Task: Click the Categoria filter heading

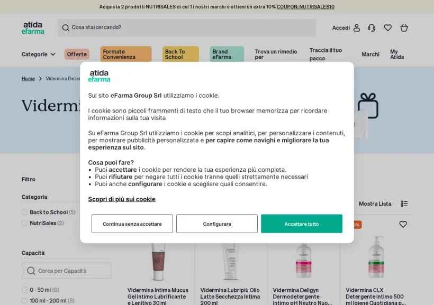Action: pyautogui.click(x=34, y=197)
